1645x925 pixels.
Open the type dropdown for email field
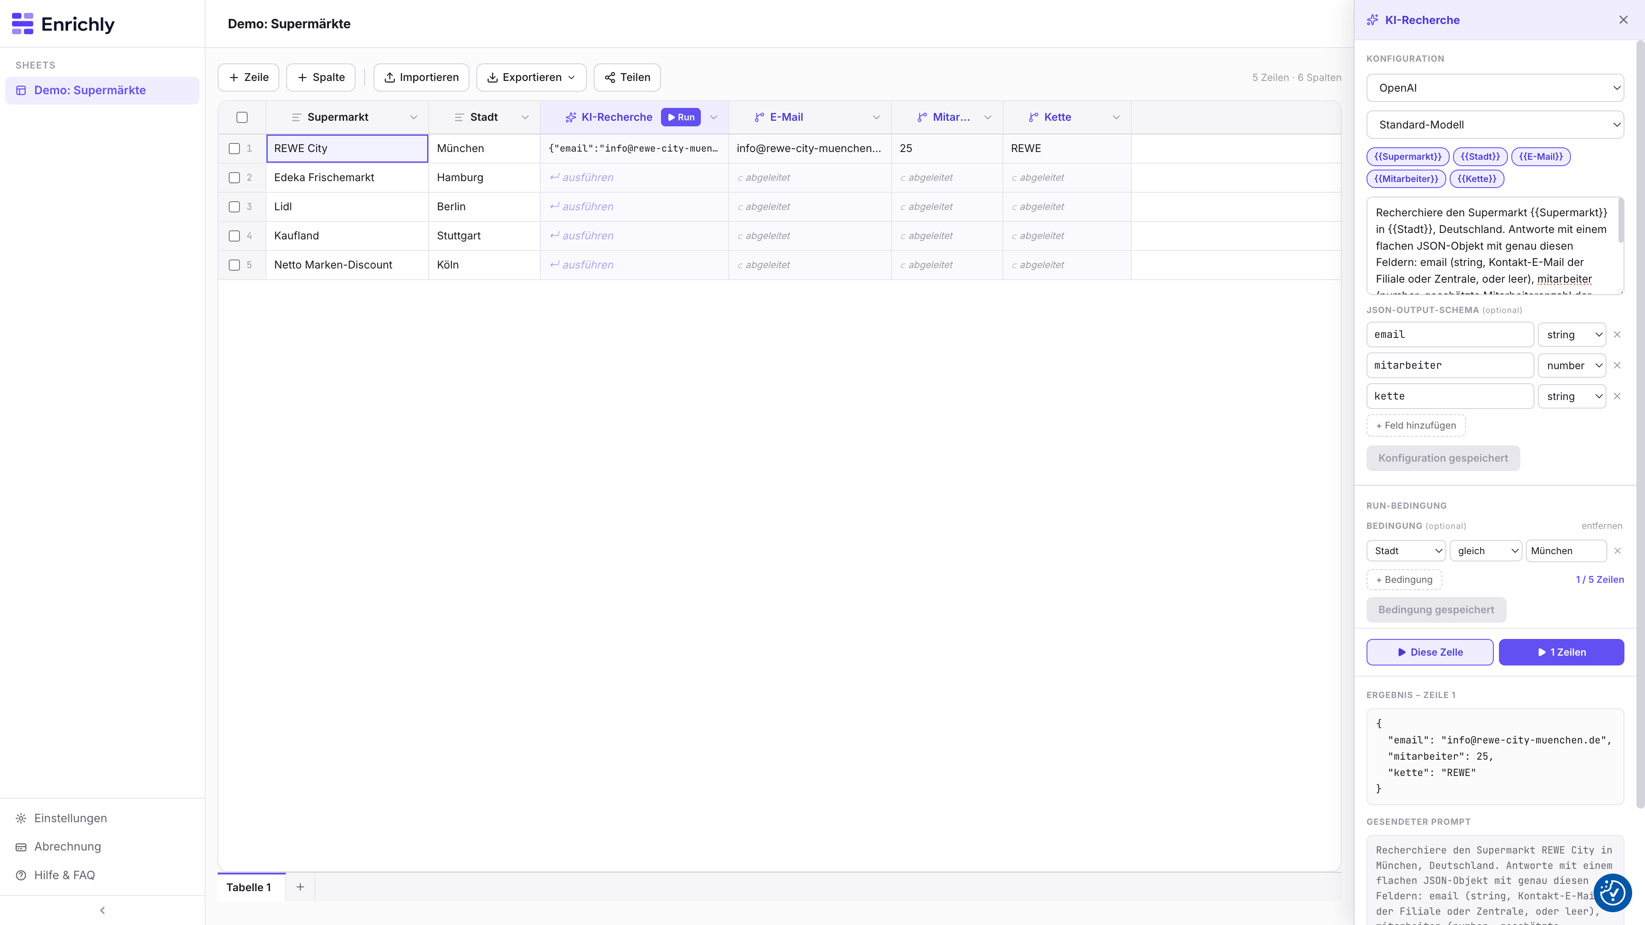coord(1572,334)
